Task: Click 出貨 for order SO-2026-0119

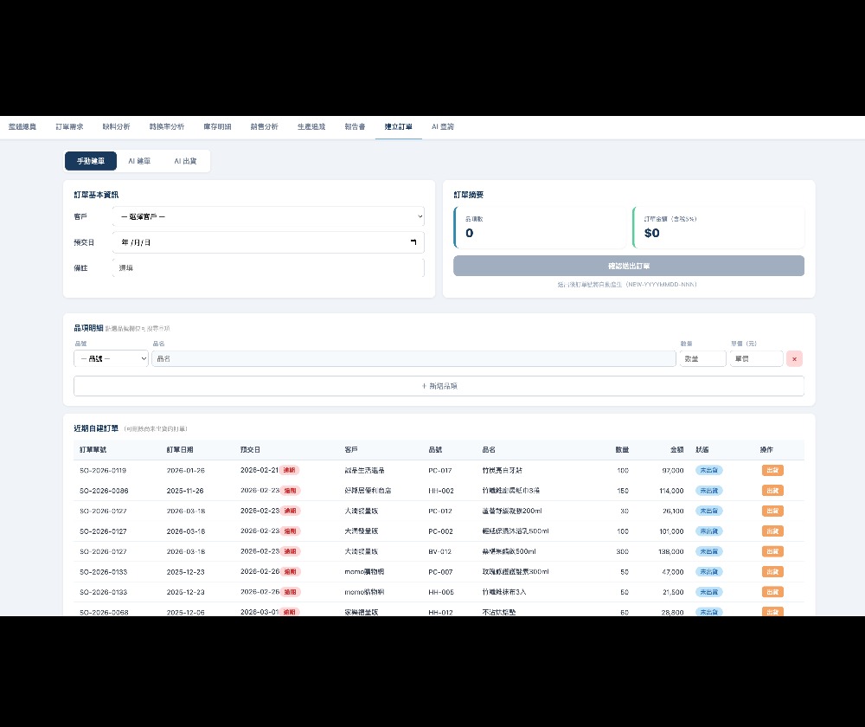Action: [772, 470]
